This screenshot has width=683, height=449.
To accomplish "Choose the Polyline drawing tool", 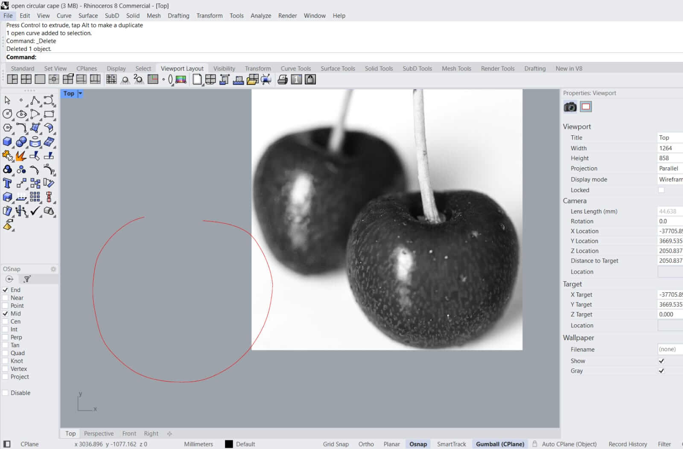I will [35, 101].
